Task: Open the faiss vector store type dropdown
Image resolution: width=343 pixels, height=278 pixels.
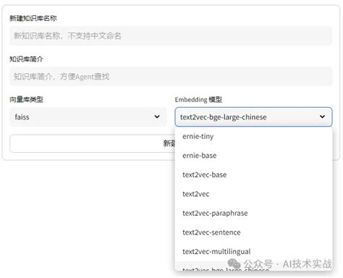Action: (x=88, y=117)
